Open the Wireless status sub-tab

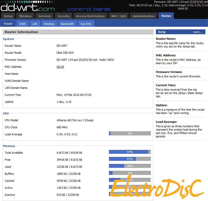point(49,24)
